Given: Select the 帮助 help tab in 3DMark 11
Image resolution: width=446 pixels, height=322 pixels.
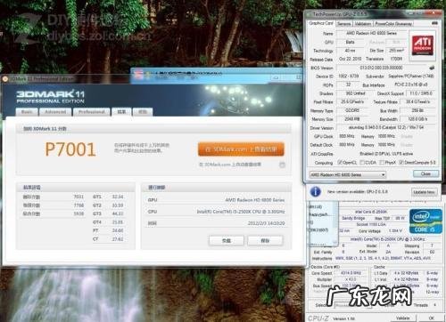Looking at the screenshot, I should click(143, 112).
